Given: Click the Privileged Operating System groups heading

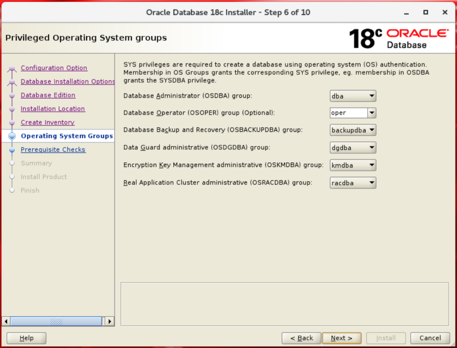Looking at the screenshot, I should tap(86, 38).
